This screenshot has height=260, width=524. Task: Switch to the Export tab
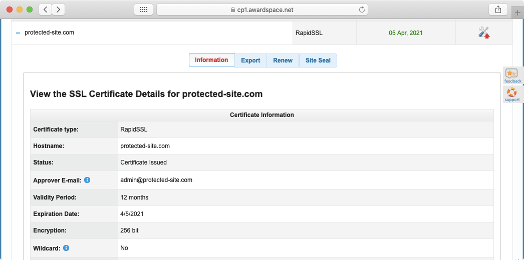[x=250, y=60]
